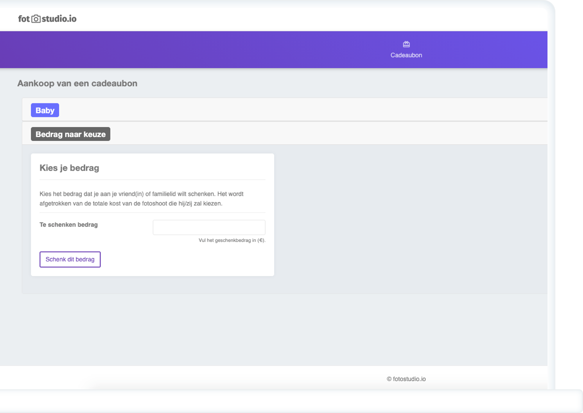Select the Bedrag naar keuze badge

71,134
